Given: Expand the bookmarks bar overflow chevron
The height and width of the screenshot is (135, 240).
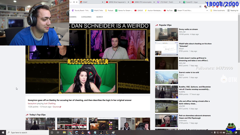Looking at the screenshot, I should [x=207, y=10].
